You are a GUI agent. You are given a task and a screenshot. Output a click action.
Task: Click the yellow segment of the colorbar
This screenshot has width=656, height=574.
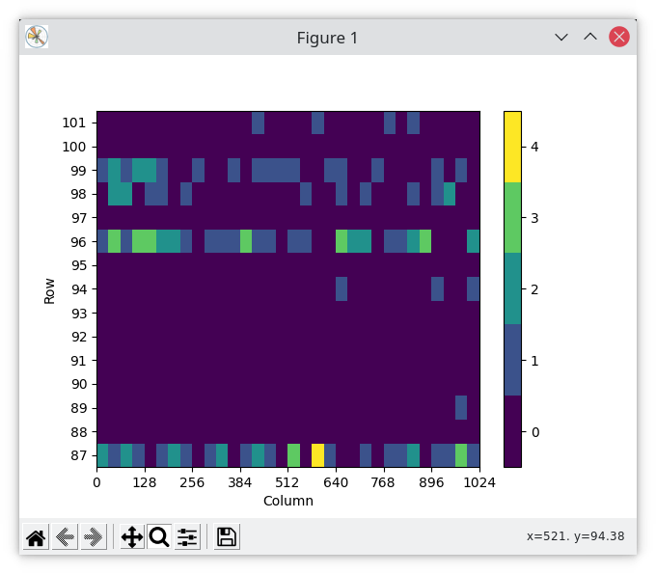[x=512, y=147]
